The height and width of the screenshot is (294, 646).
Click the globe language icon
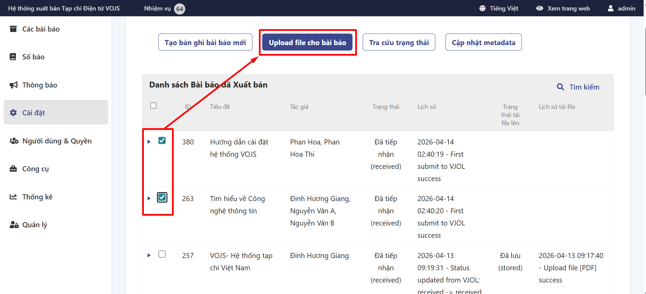(482, 8)
